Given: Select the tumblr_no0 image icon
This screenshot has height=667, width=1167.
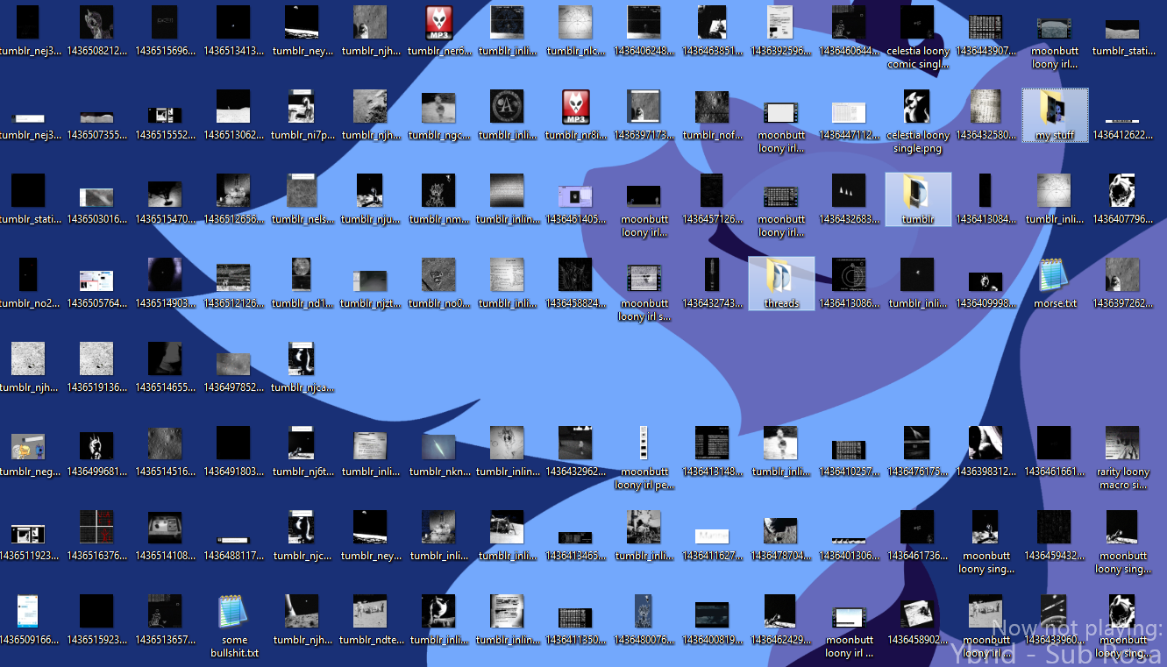Looking at the screenshot, I should pos(439,274).
